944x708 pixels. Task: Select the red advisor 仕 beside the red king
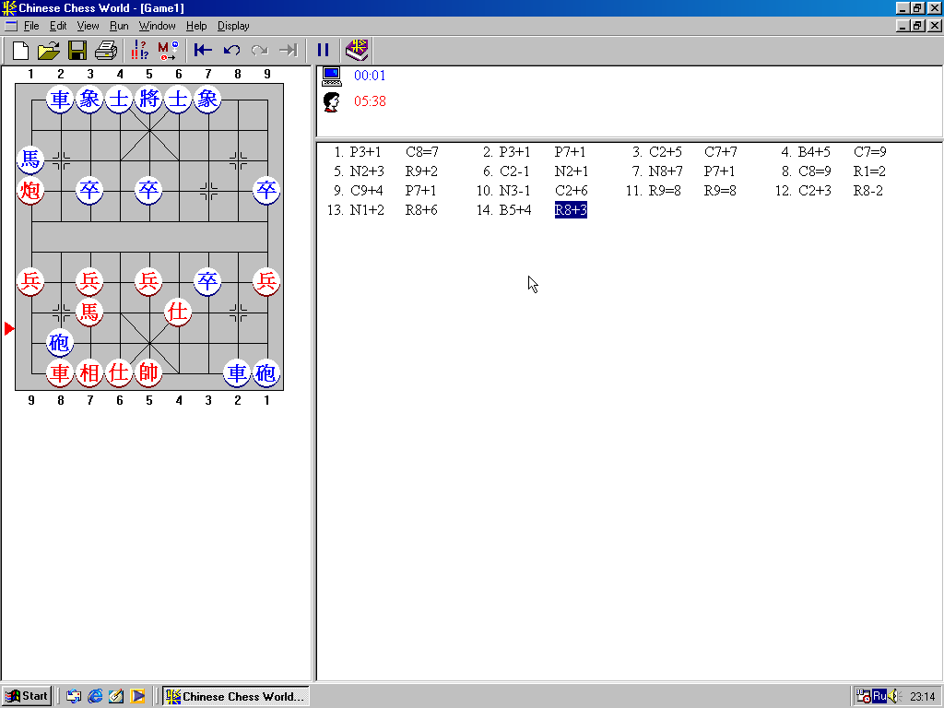pyautogui.click(x=119, y=372)
